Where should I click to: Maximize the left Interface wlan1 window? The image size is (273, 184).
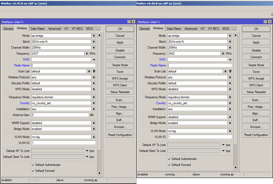pyautogui.click(x=129, y=22)
